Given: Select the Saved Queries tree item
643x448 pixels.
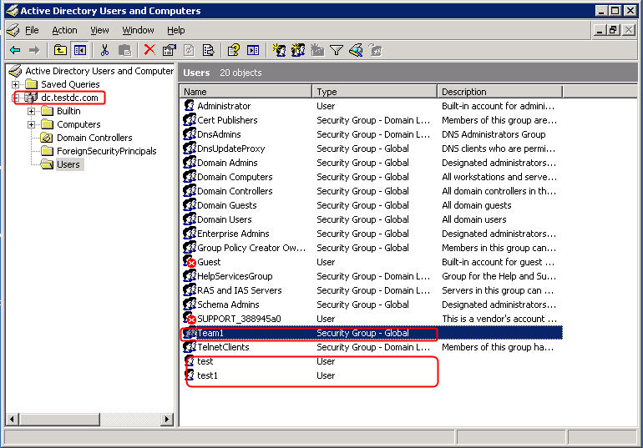Looking at the screenshot, I should pos(70,84).
